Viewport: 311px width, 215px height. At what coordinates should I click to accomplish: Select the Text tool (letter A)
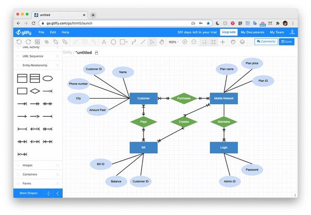coord(104,42)
